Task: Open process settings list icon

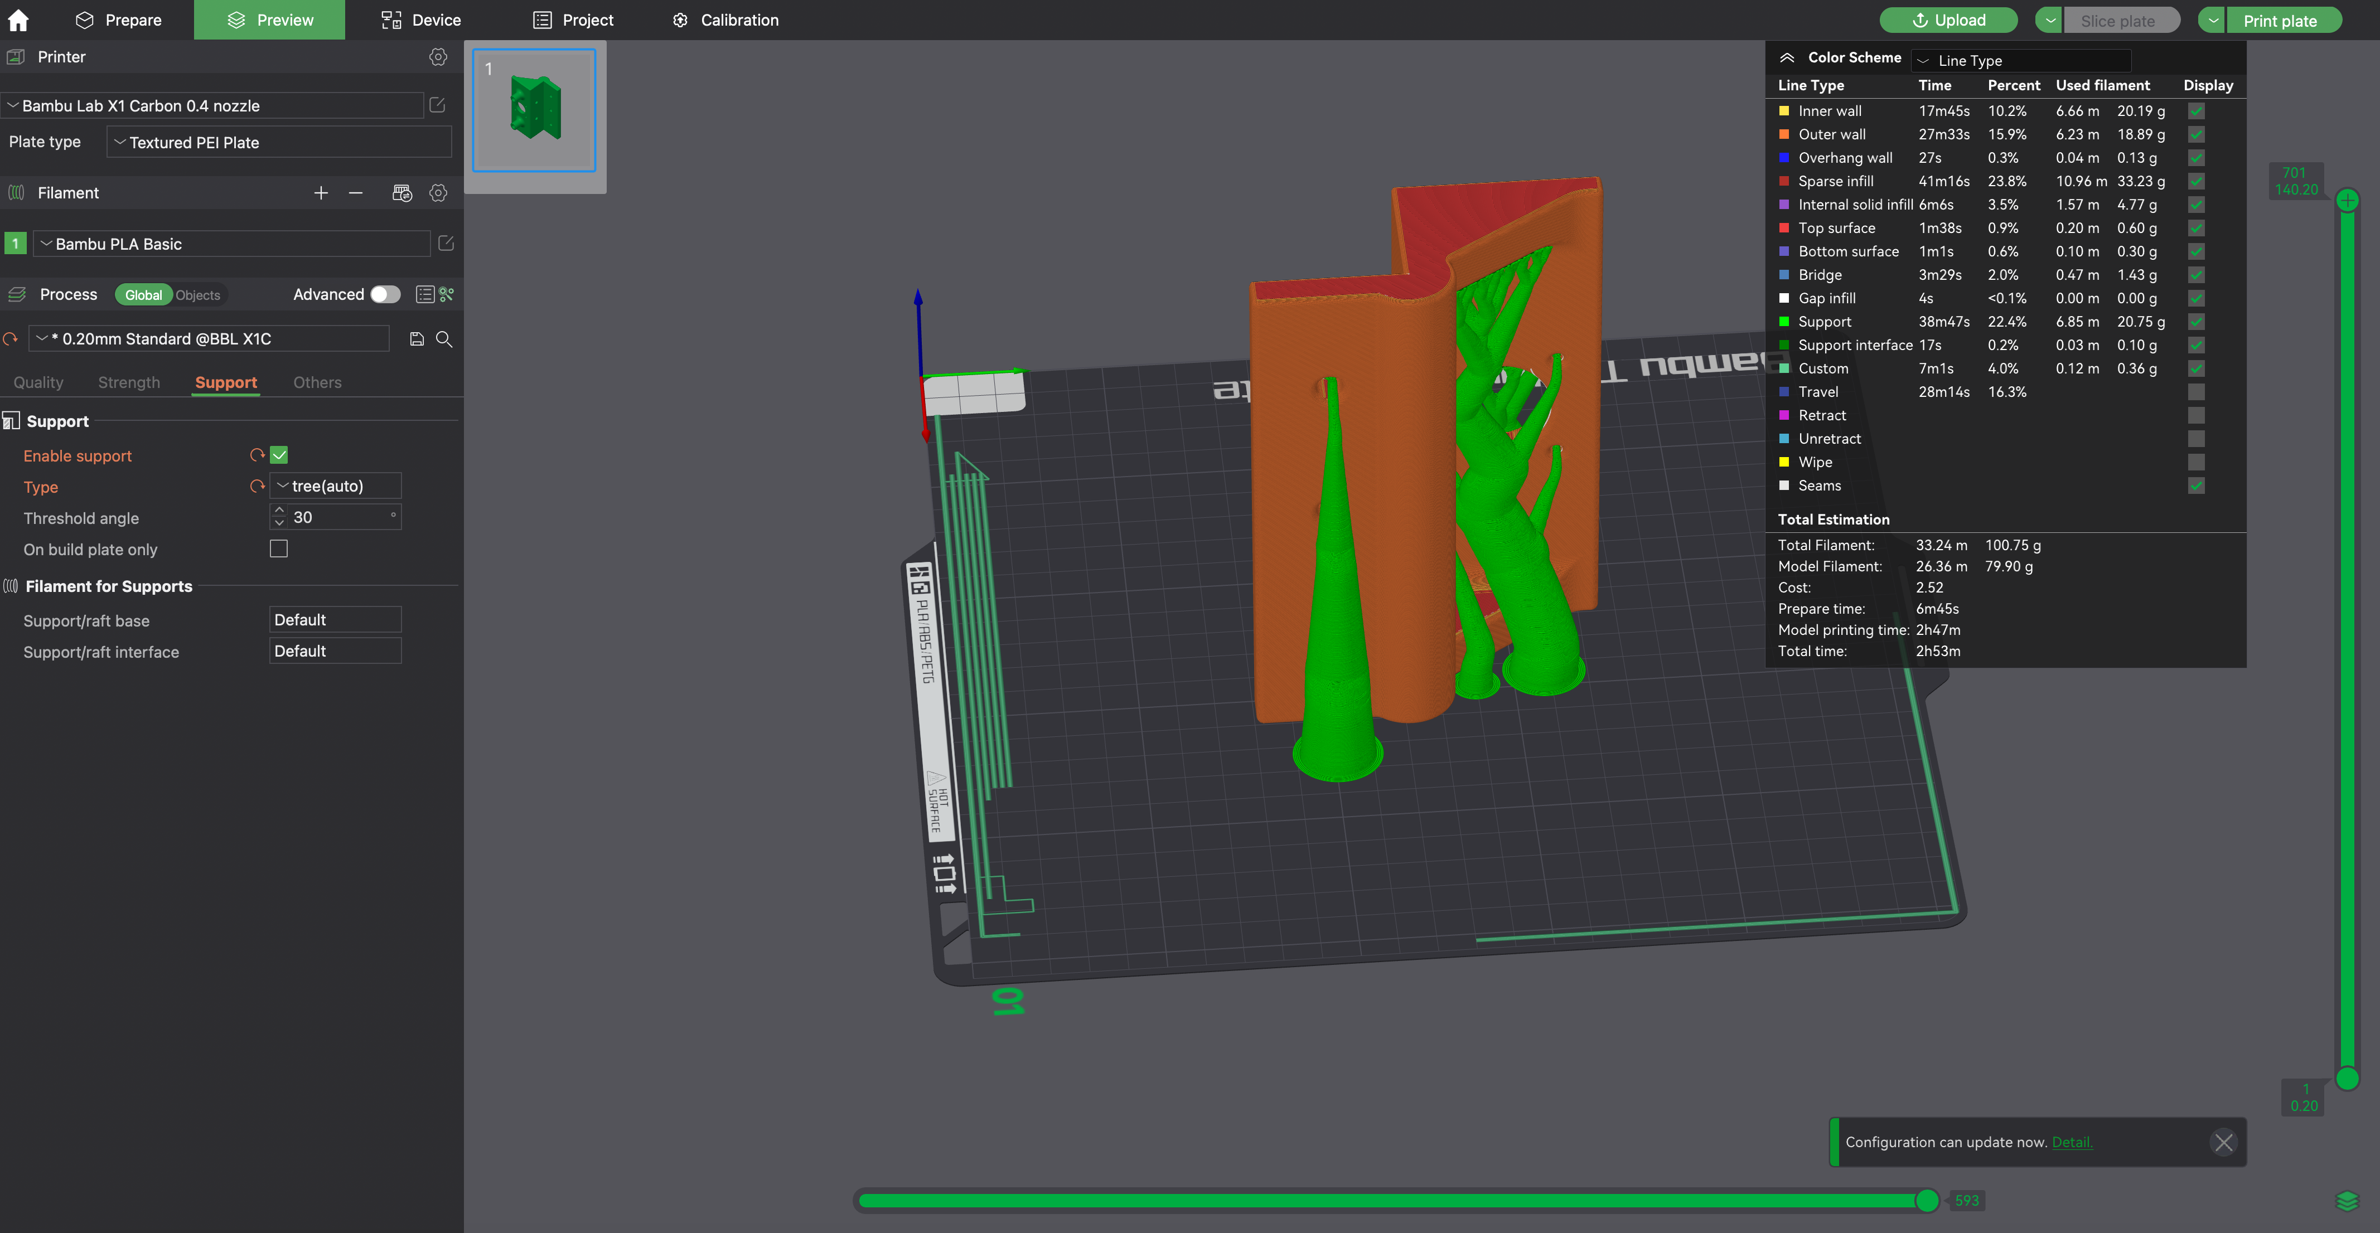Action: (x=425, y=295)
